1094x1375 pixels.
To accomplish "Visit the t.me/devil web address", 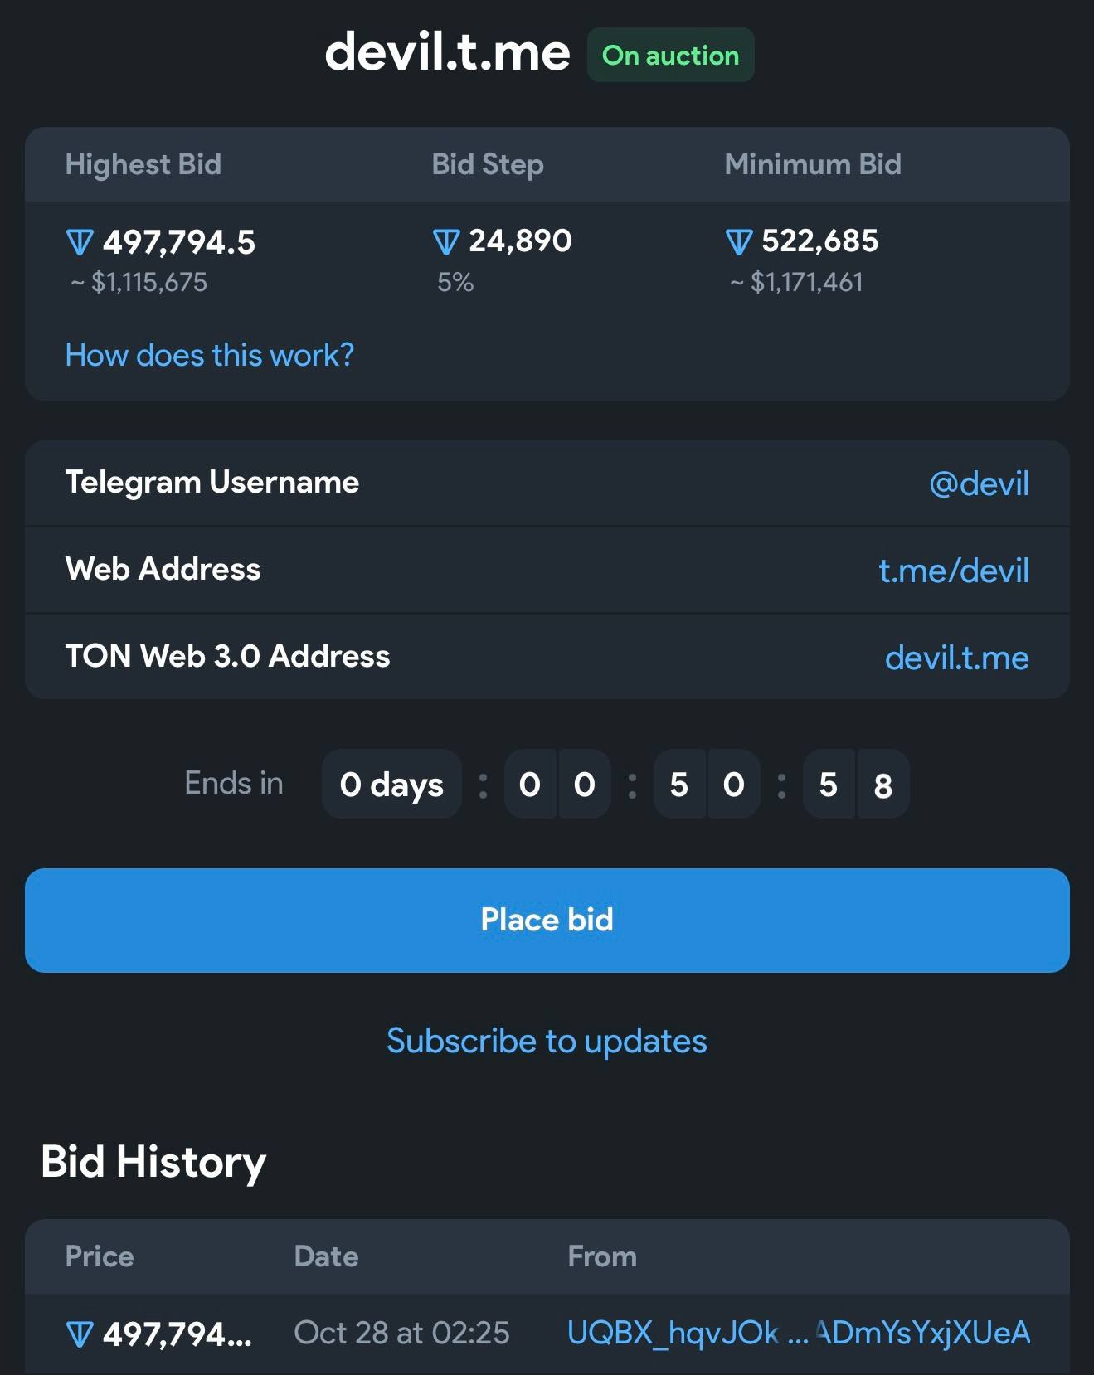I will click(x=954, y=571).
